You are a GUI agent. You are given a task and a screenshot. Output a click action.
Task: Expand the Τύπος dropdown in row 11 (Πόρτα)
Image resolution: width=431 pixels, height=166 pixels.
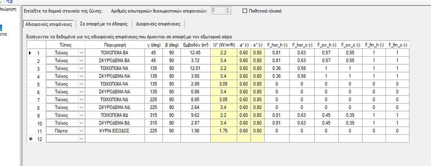81,130
